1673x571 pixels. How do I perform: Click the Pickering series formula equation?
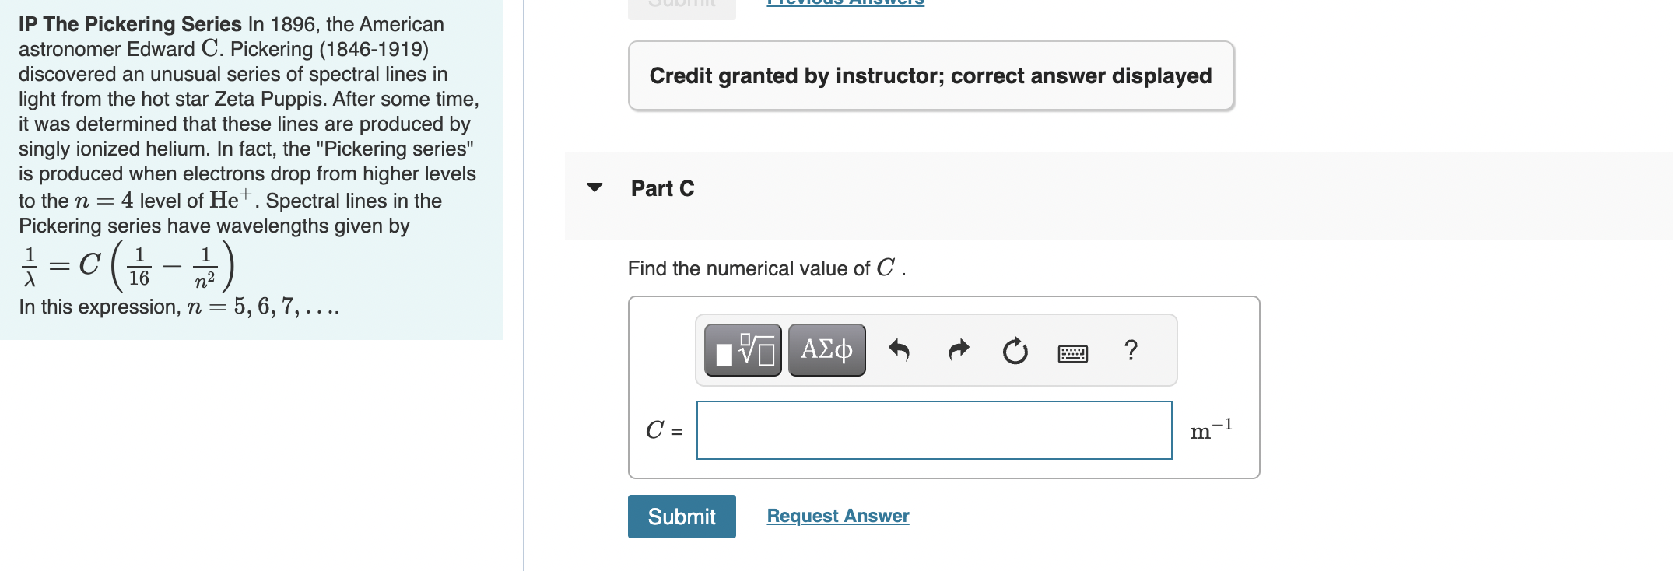tap(128, 266)
